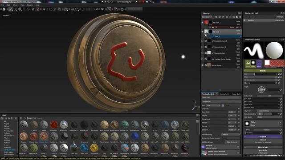
Task: Click the Photoshop export Ps icon
Action: (x=109, y=9)
